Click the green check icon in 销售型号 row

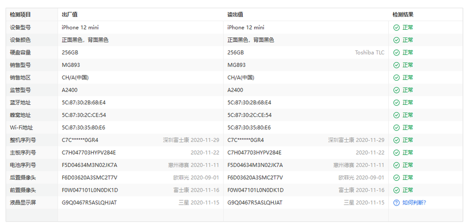396,65
